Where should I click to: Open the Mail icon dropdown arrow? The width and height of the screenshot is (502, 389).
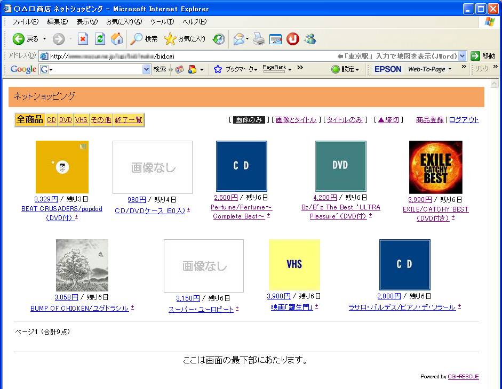point(247,39)
